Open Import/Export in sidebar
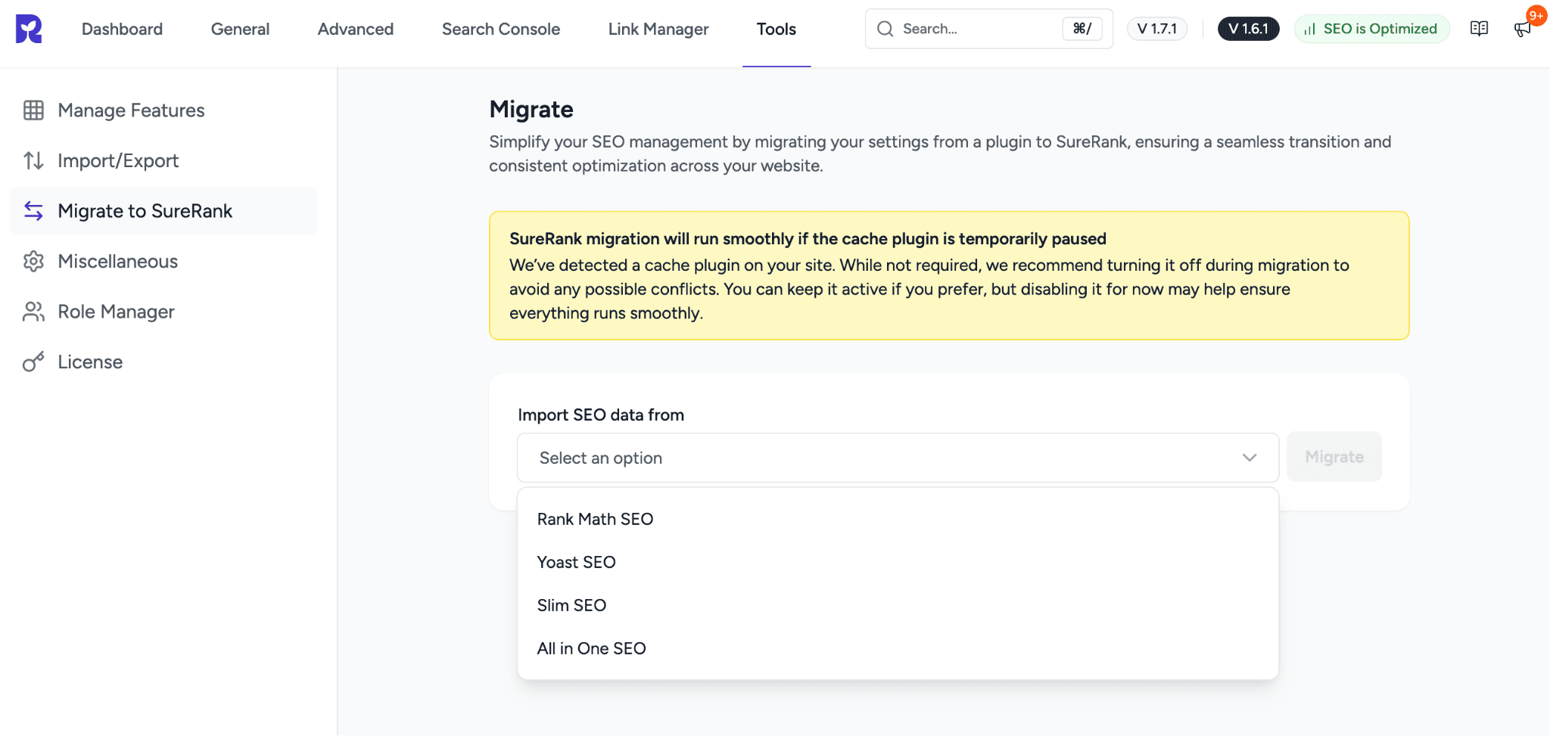 (163, 160)
